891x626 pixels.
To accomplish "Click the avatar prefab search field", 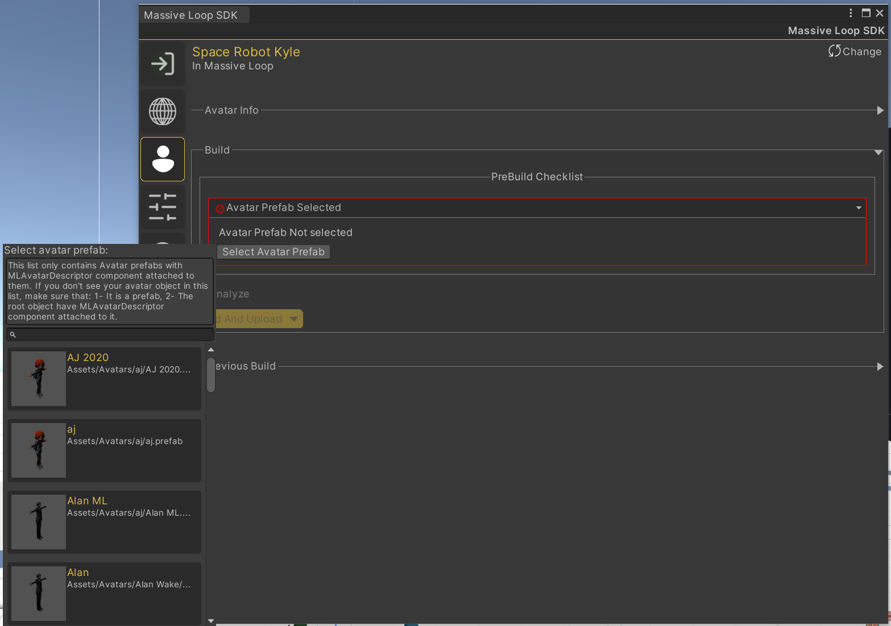I will (x=110, y=334).
